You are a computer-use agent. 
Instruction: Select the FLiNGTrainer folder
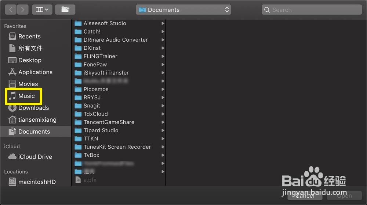tap(119, 56)
